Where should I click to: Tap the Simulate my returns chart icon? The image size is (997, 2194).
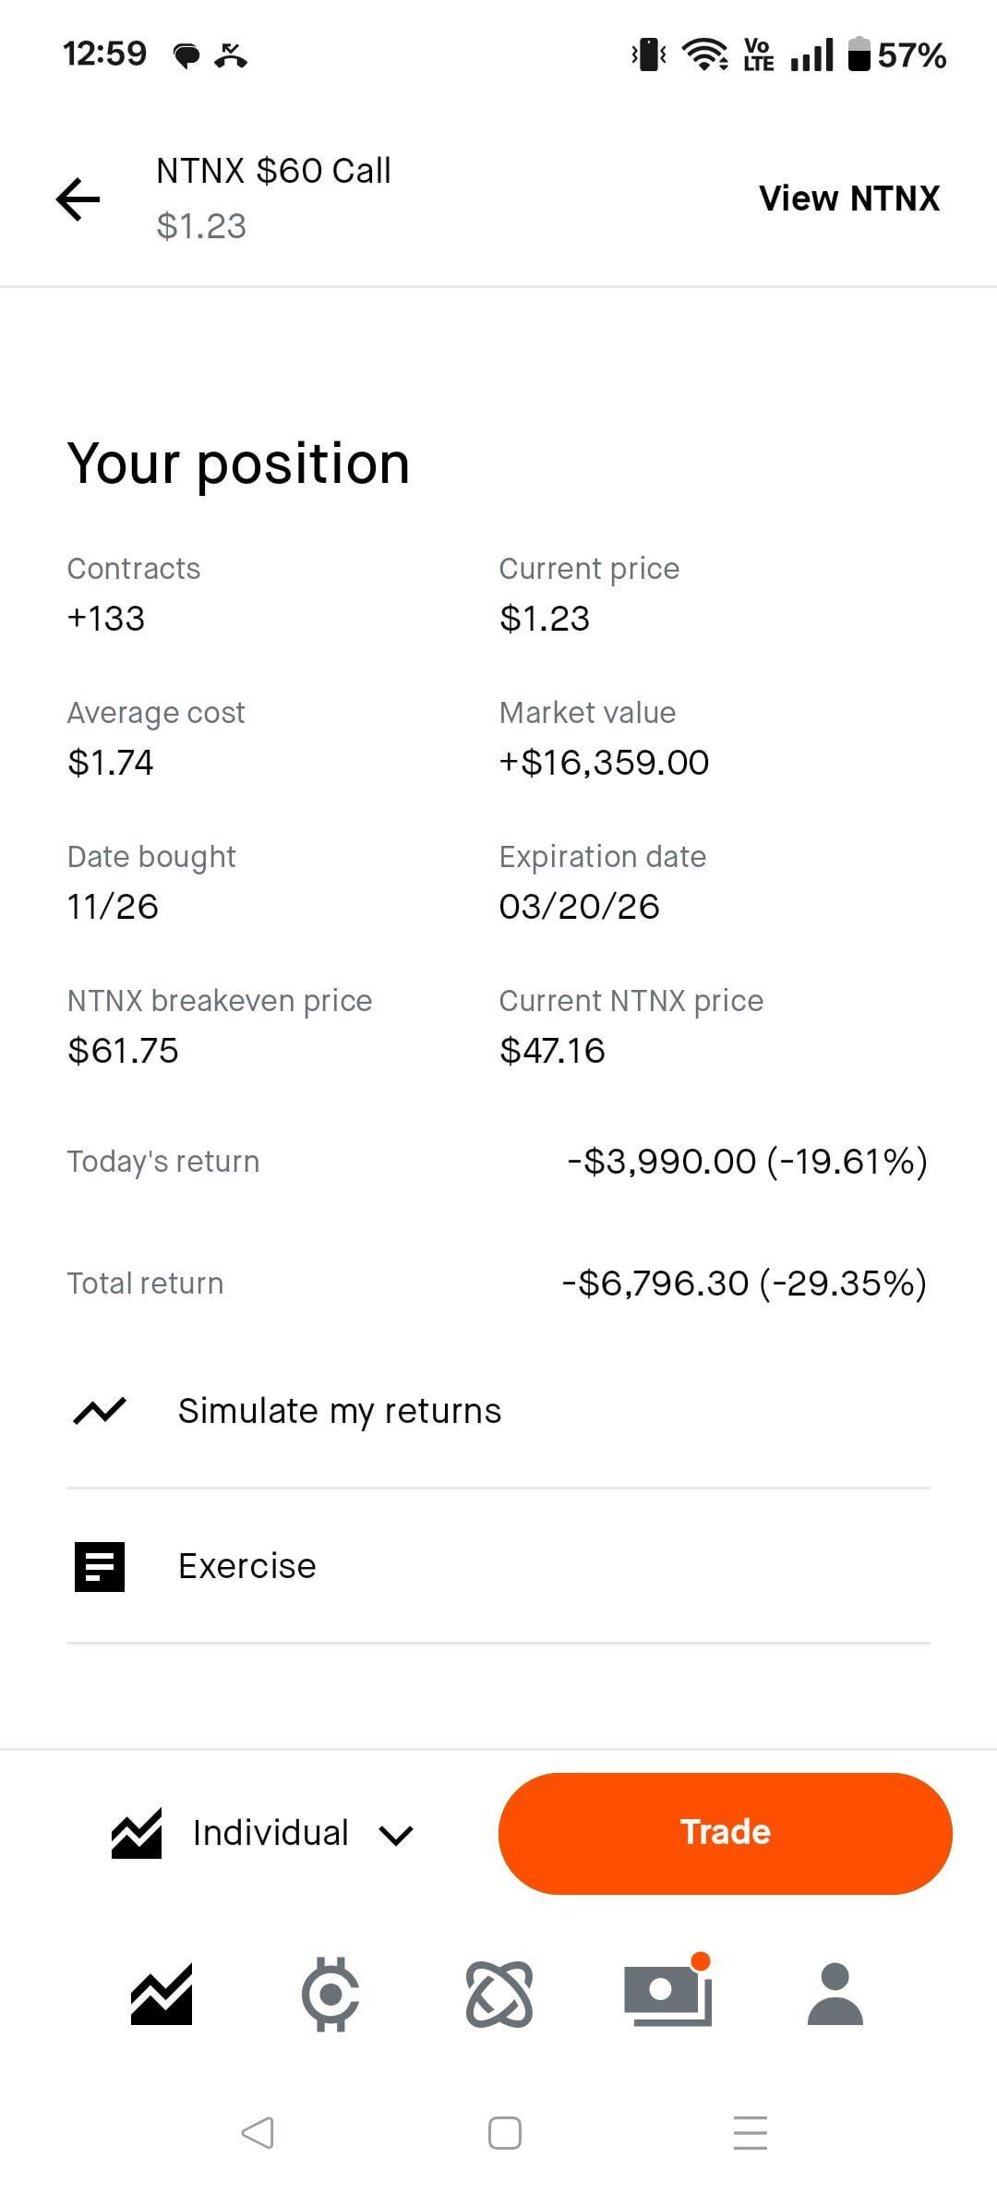coord(100,1411)
